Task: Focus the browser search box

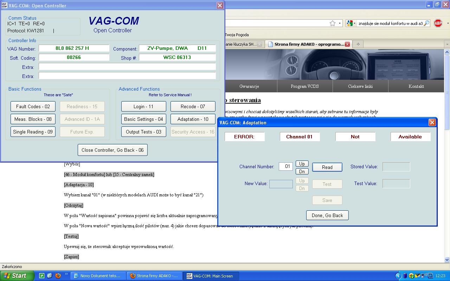Action: (390, 23)
